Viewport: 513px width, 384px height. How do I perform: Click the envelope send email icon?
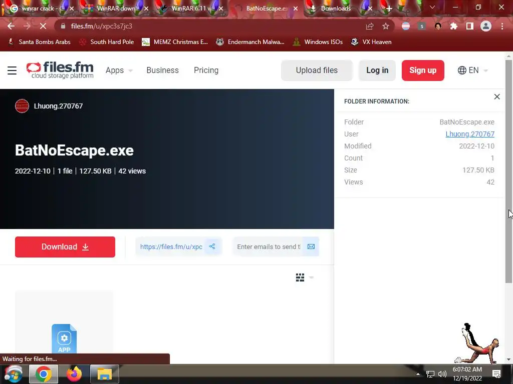(311, 246)
